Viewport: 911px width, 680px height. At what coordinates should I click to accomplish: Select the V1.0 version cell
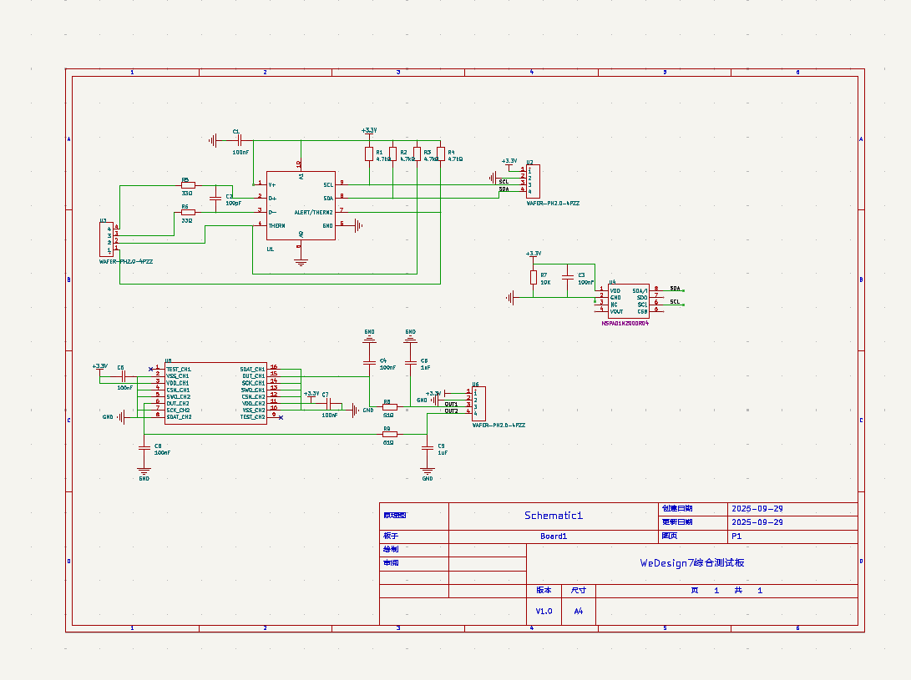(x=544, y=611)
